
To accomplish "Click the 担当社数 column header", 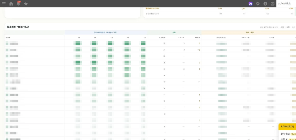I will [x=162, y=38].
